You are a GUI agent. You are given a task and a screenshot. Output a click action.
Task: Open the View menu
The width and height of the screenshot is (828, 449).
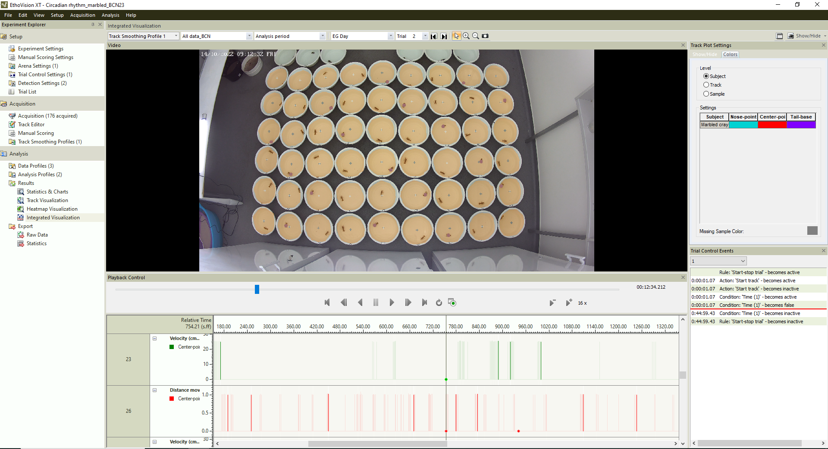(x=39, y=15)
